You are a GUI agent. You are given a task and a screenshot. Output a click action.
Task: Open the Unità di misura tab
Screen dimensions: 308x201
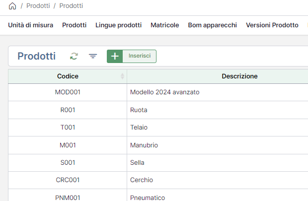click(30, 25)
